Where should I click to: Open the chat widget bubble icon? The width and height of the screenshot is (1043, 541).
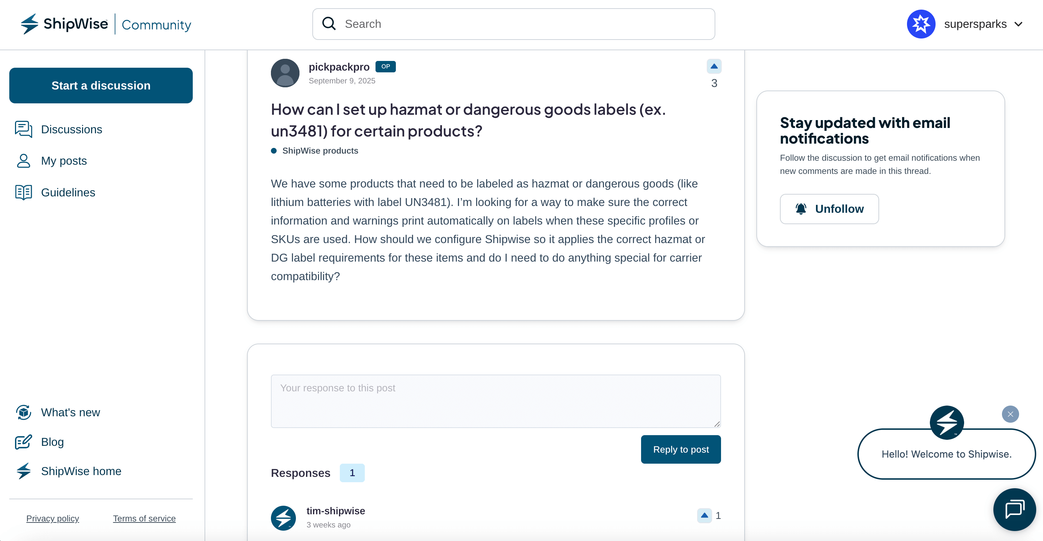tap(1014, 509)
